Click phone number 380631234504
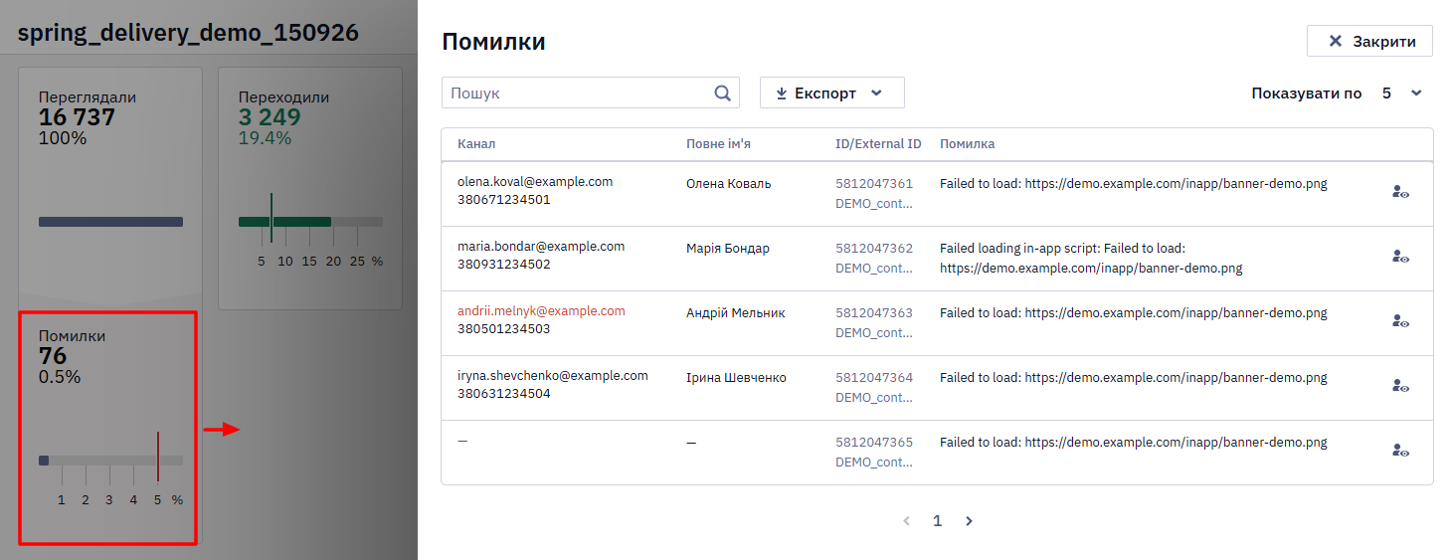The width and height of the screenshot is (1453, 560). click(503, 394)
